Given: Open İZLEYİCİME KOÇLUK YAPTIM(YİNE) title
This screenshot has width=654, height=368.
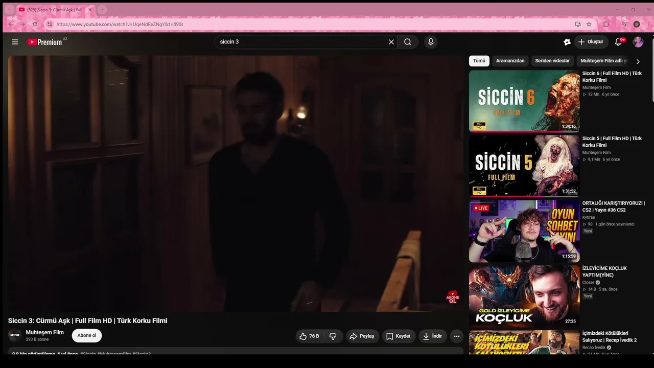Looking at the screenshot, I should tap(604, 271).
